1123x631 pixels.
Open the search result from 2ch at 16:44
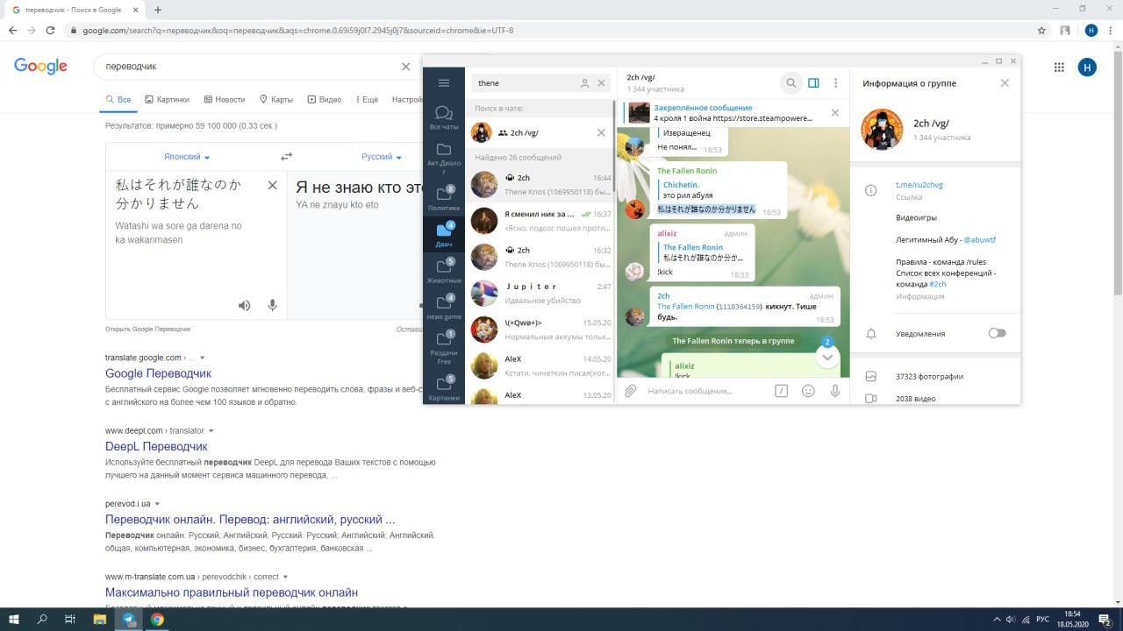click(x=540, y=183)
